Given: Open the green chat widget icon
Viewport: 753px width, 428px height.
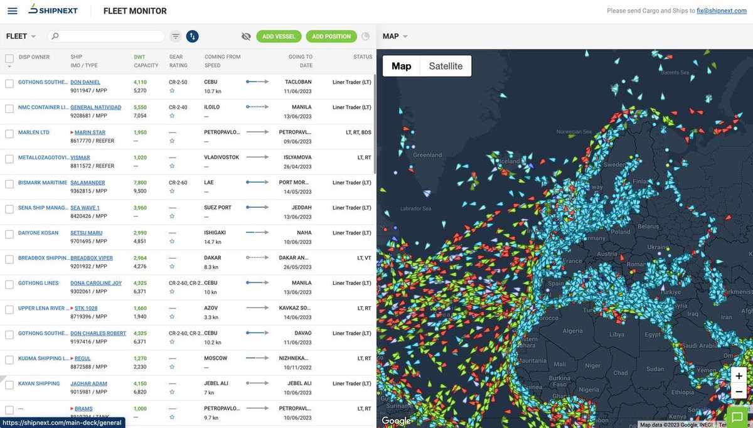Looking at the screenshot, I should coord(739,416).
